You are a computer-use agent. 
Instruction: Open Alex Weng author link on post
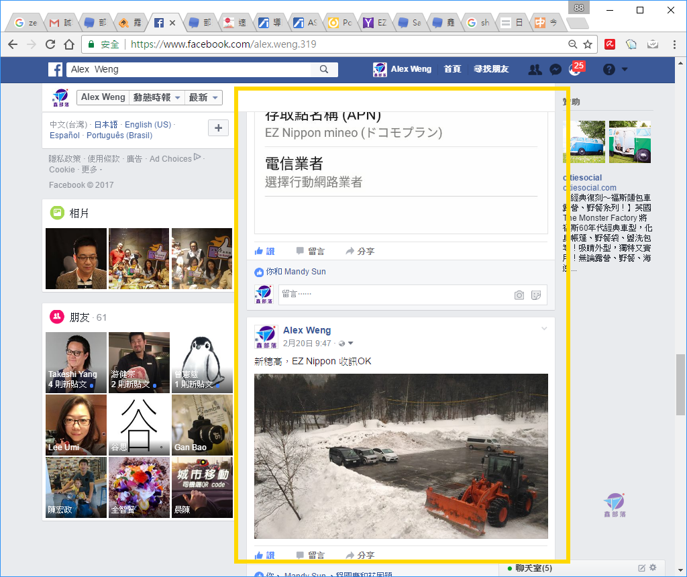click(x=307, y=330)
